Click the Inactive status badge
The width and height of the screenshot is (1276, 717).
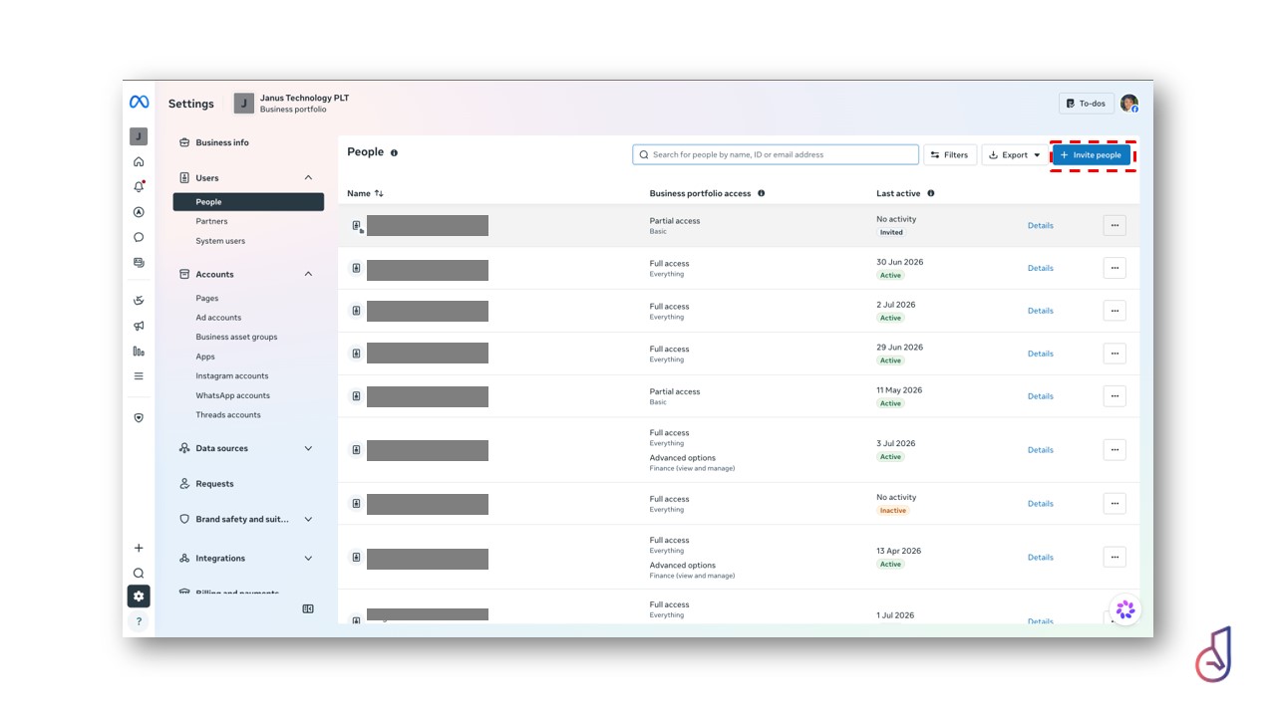(x=893, y=511)
